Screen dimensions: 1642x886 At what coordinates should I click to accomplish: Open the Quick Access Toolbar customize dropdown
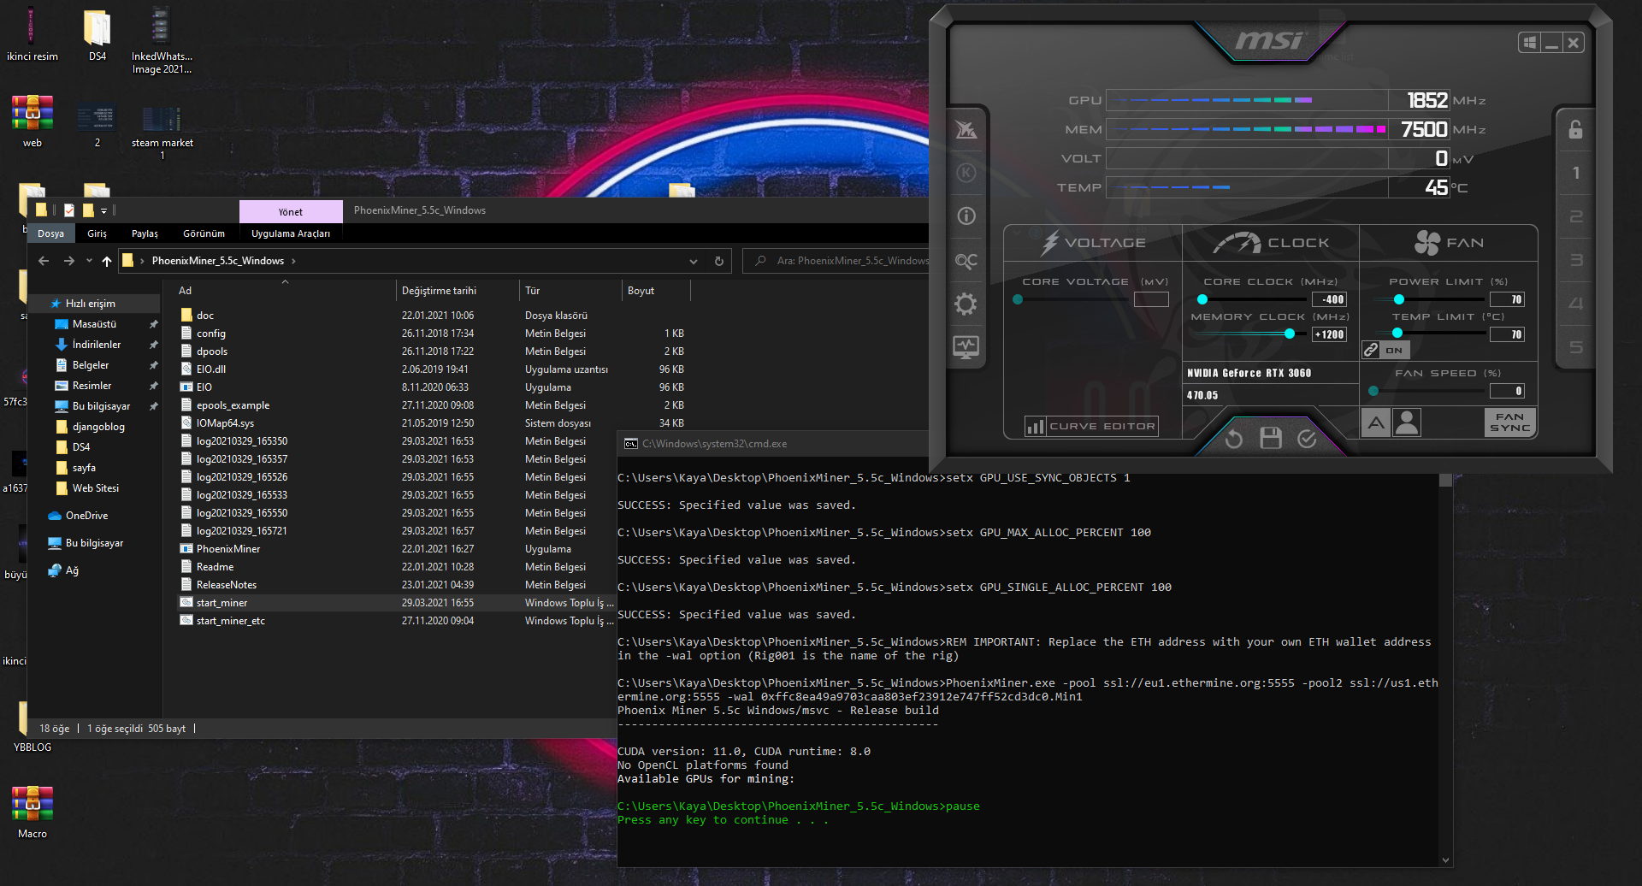coord(103,210)
